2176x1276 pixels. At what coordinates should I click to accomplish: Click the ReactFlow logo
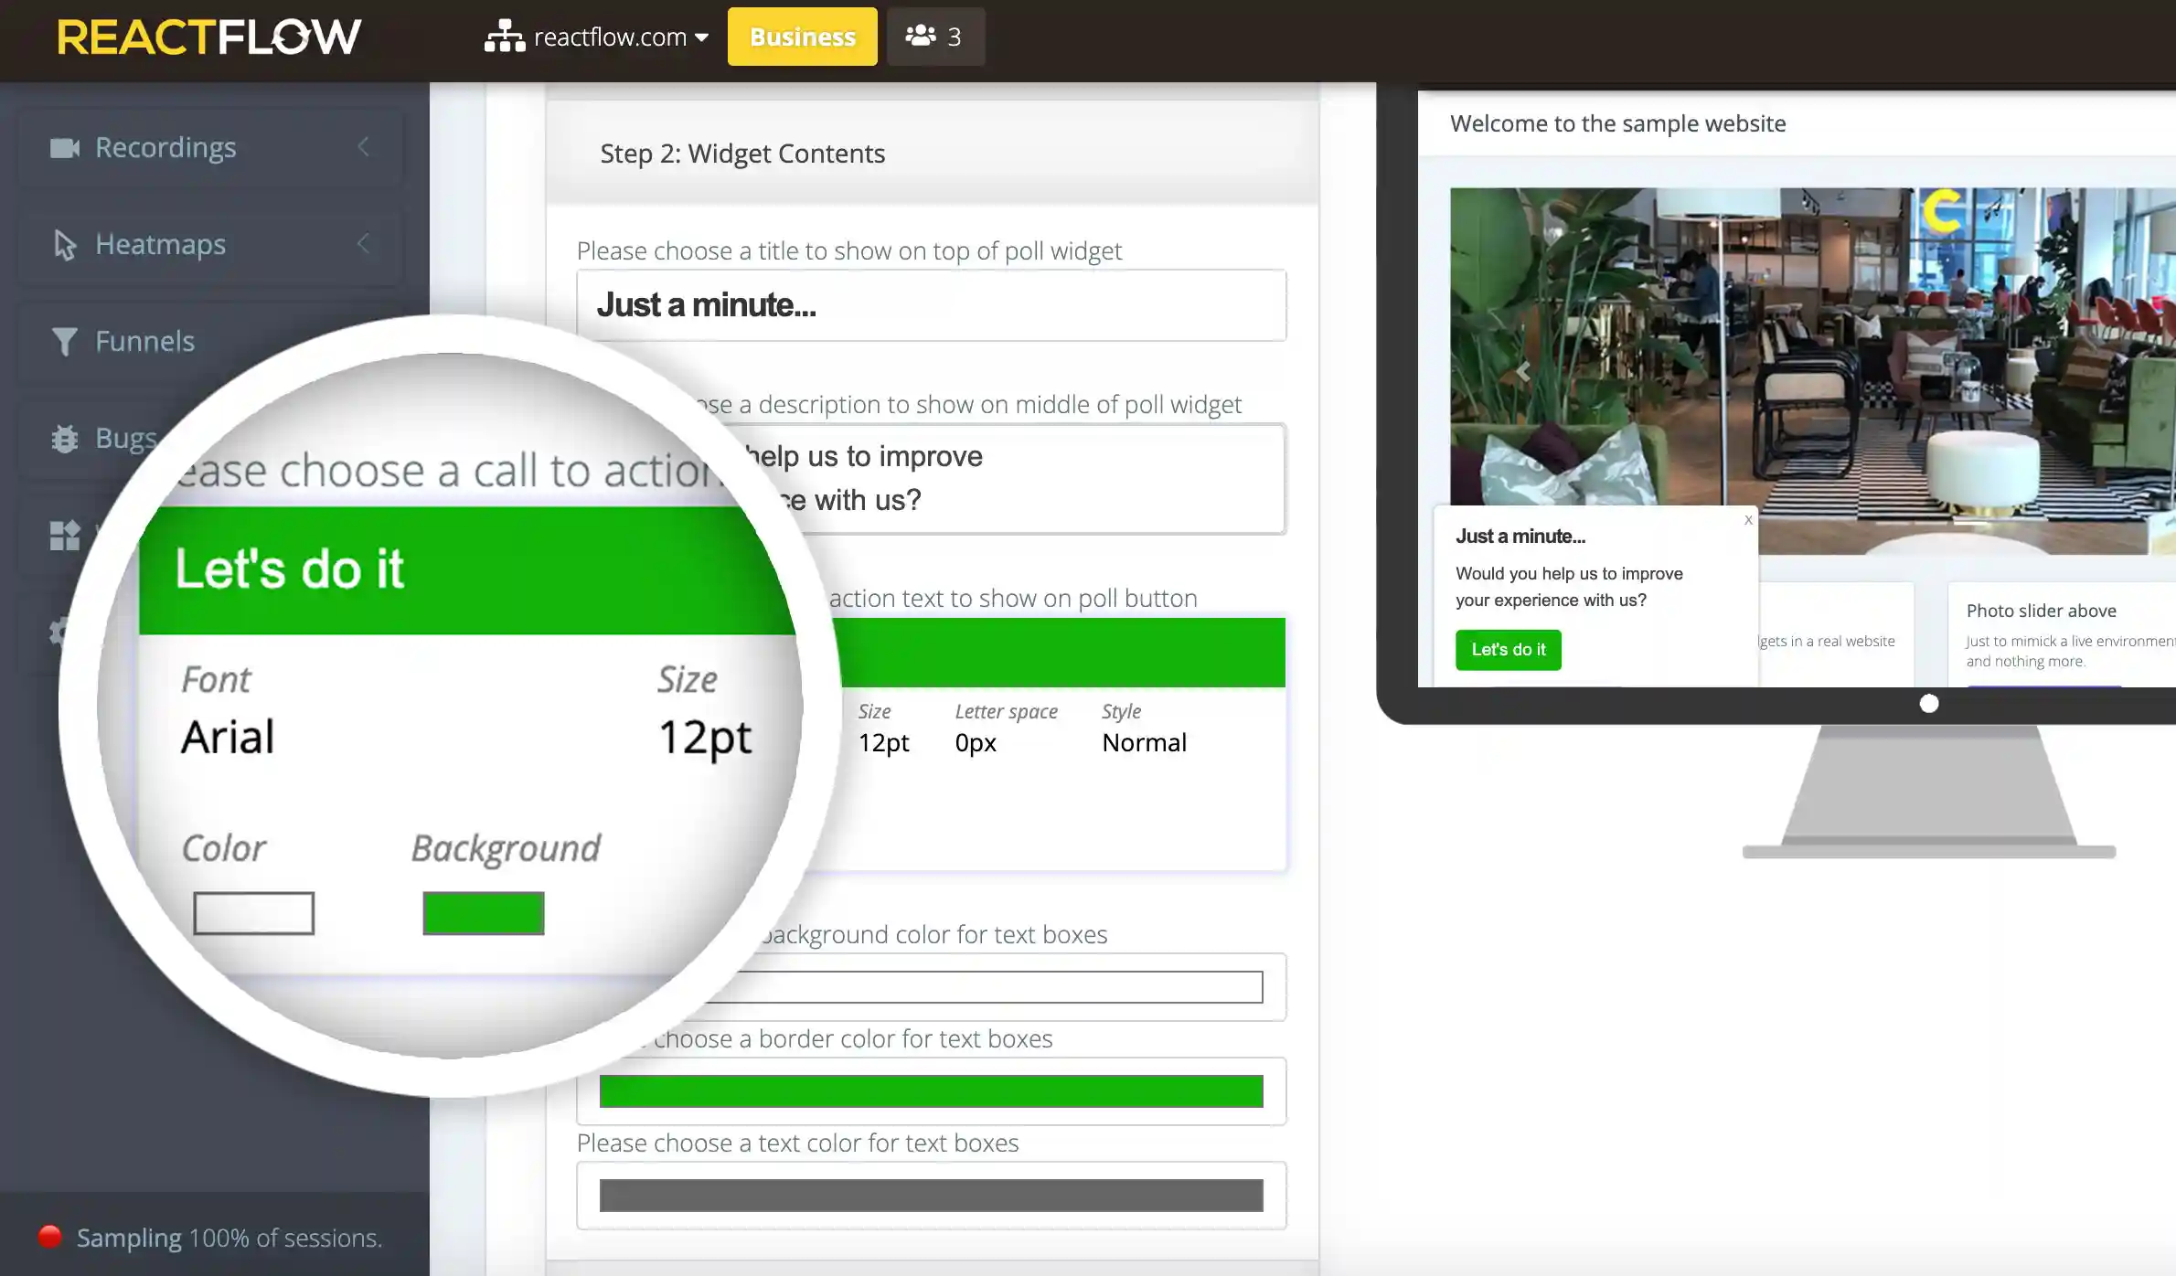208,37
